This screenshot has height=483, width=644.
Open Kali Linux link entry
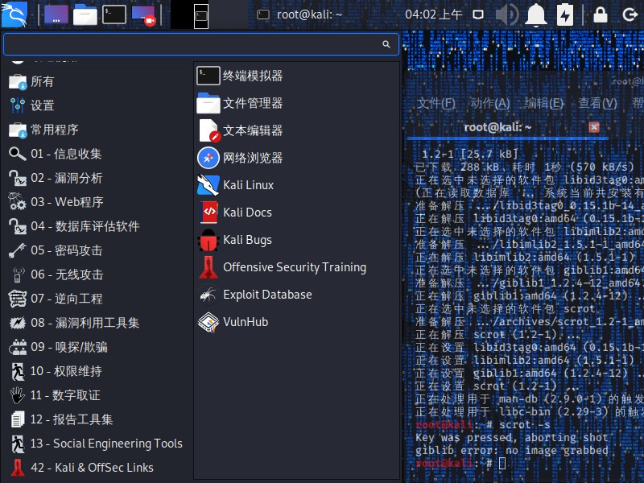[296, 185]
